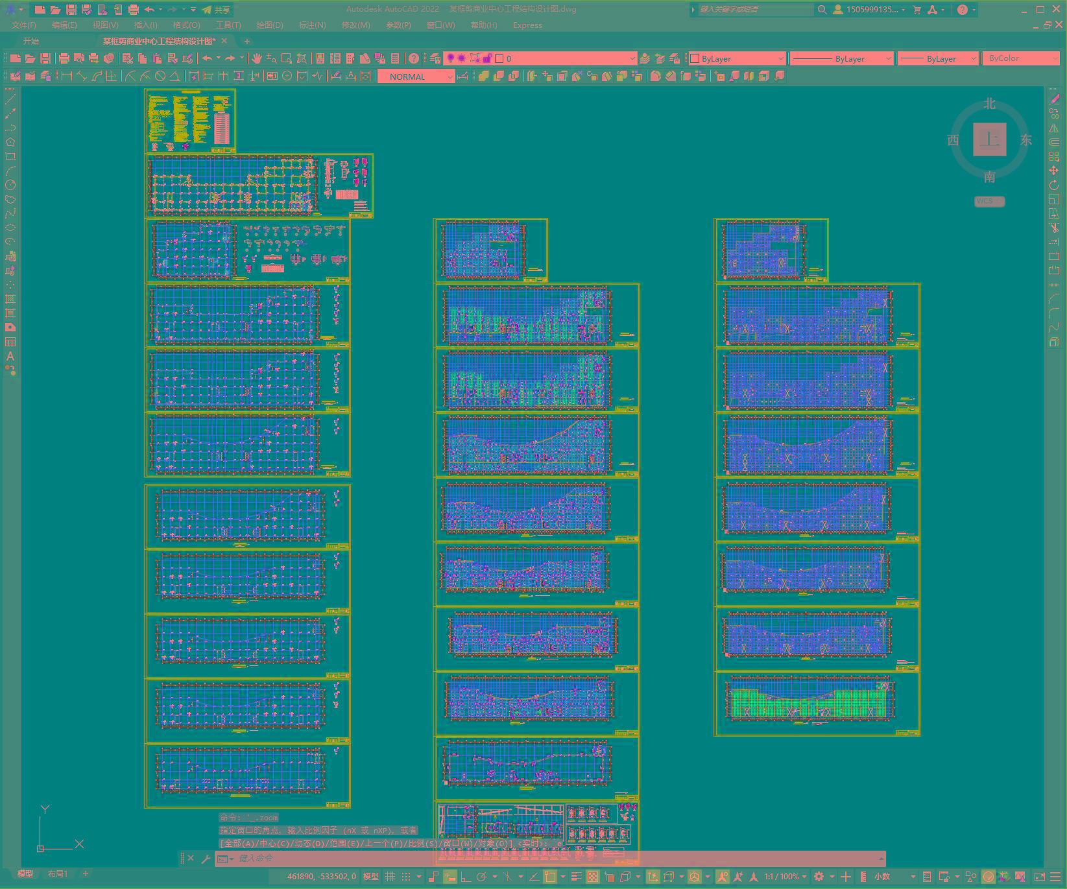Select the Aligned dimension tool
The image size is (1067, 889).
click(82, 77)
